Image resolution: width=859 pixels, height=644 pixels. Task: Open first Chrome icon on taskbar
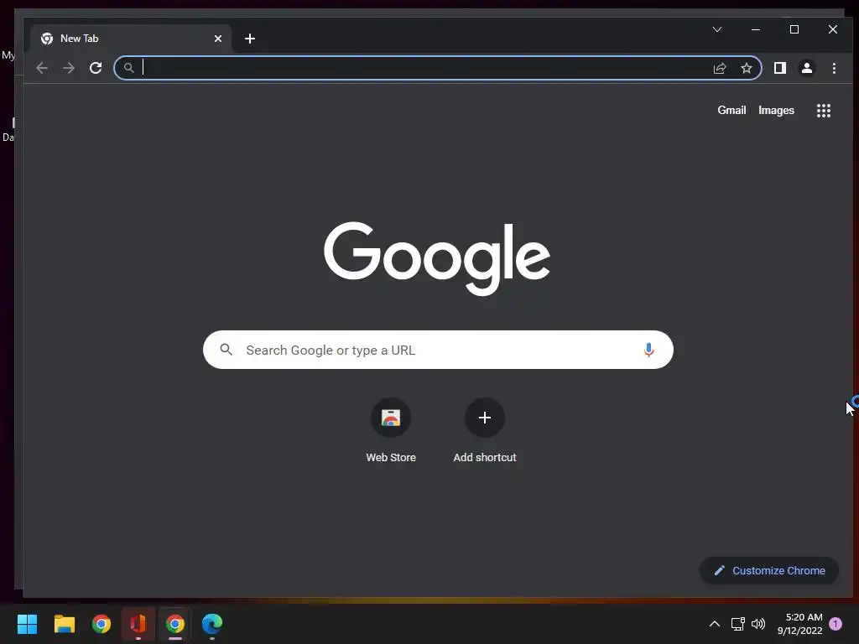point(102,624)
